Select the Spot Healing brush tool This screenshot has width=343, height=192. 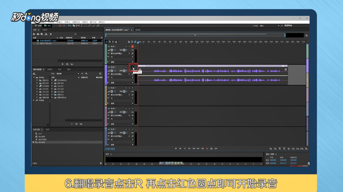pos(98,26)
